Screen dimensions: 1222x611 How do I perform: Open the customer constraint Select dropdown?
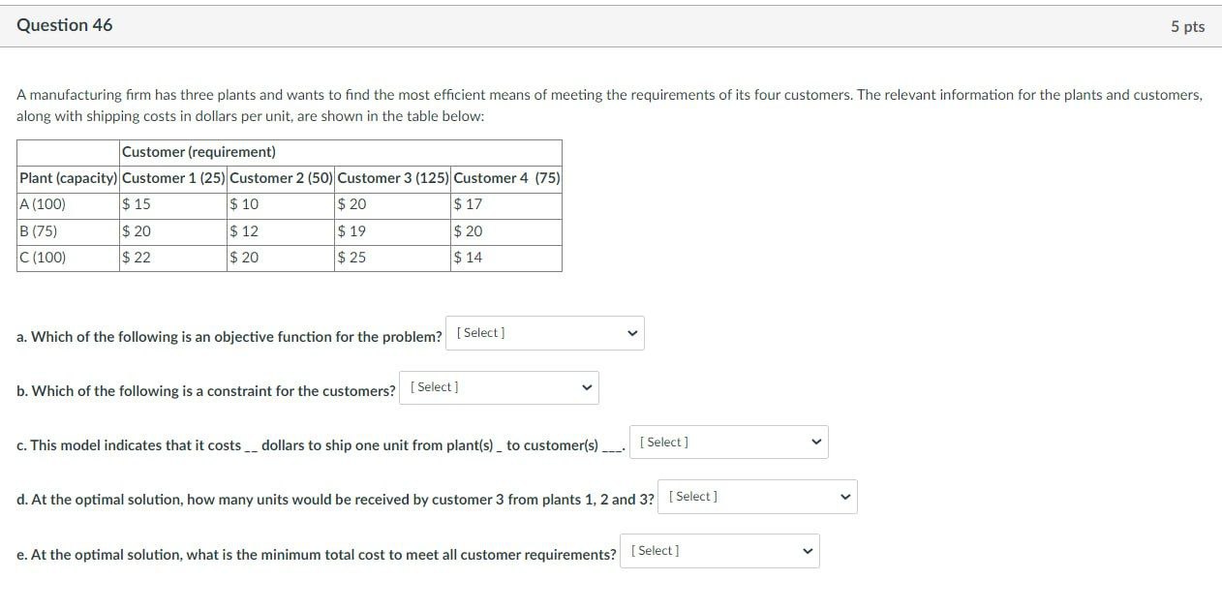(499, 387)
